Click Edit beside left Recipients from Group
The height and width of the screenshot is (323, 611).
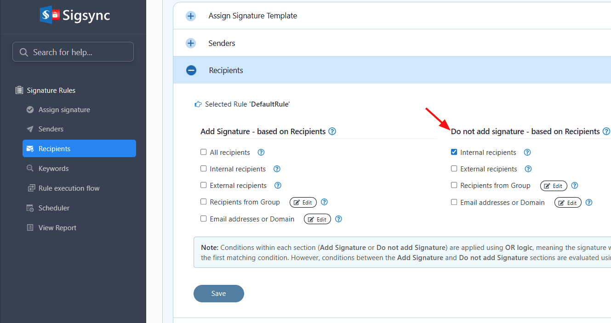pos(303,203)
